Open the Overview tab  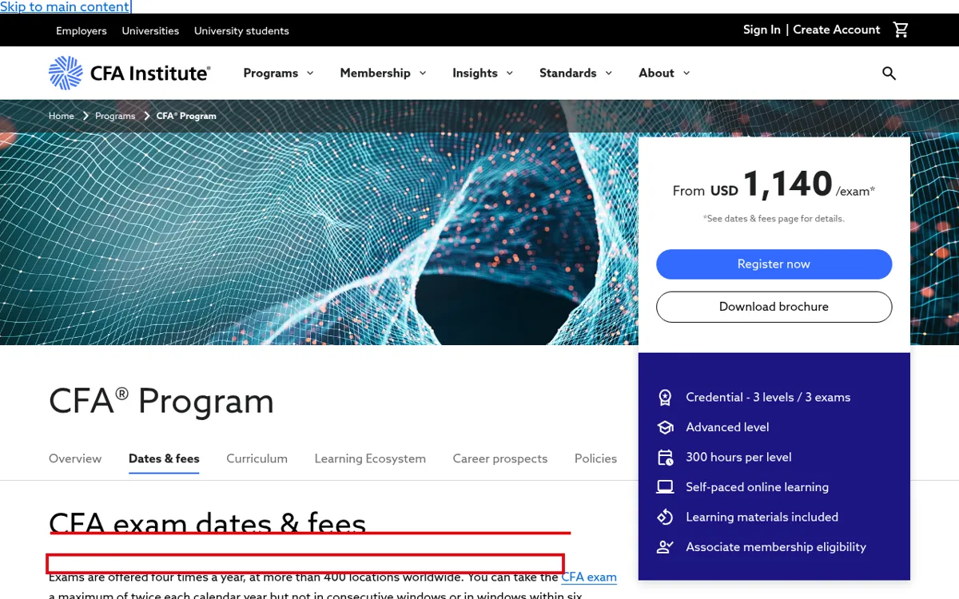pyautogui.click(x=75, y=458)
